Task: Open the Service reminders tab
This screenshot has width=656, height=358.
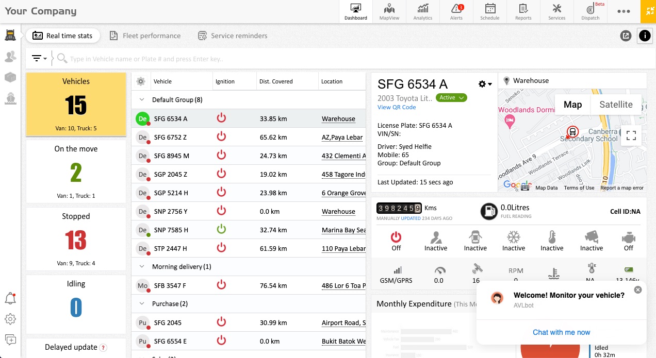Action: [x=232, y=36]
